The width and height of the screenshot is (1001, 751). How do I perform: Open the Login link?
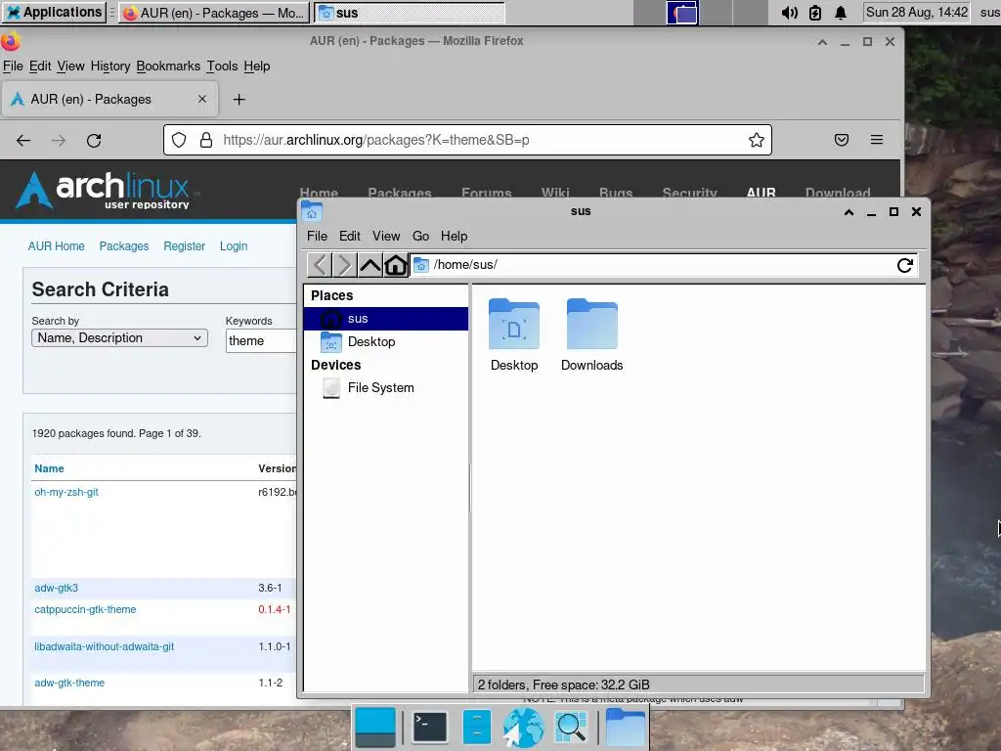tap(234, 245)
